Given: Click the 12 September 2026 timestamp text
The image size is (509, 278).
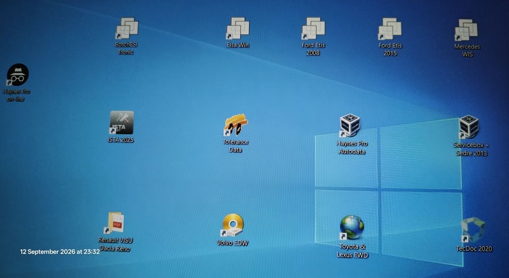Looking at the screenshot, I should (x=60, y=252).
